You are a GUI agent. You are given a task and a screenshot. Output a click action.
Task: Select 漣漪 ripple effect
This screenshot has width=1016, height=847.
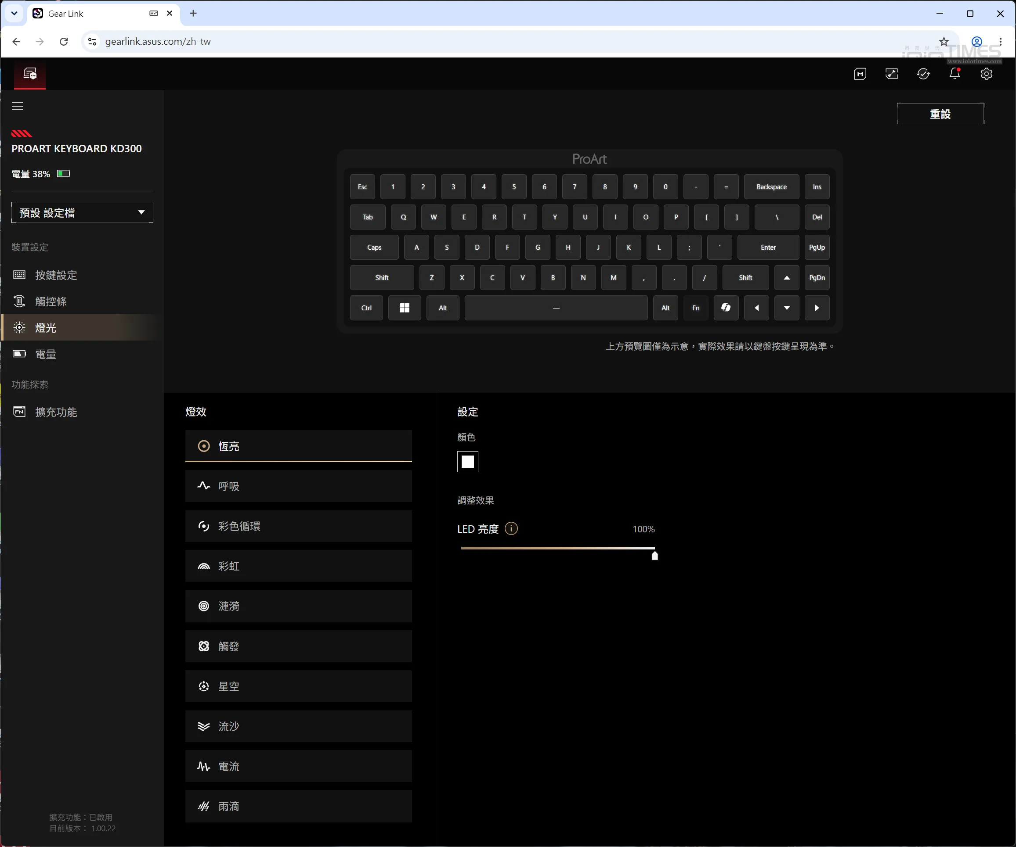[x=299, y=606]
